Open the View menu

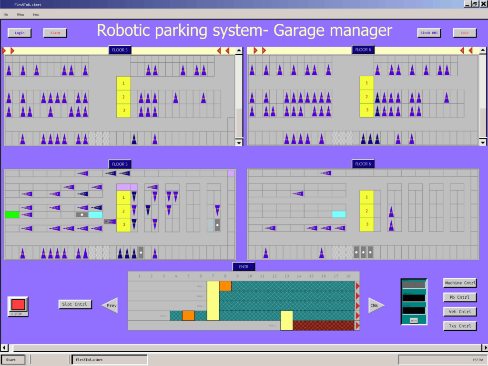coord(21,15)
